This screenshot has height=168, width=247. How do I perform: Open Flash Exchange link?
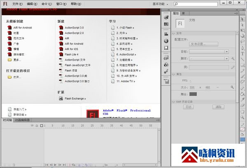(72, 98)
